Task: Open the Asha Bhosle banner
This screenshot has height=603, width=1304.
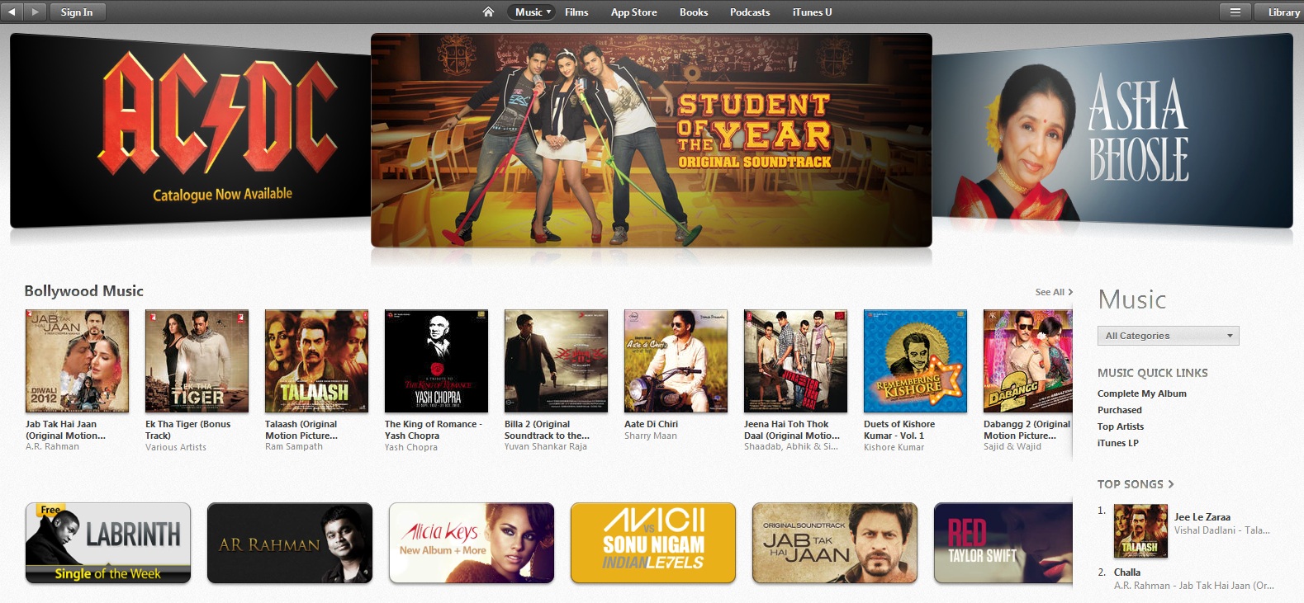Action: point(1112,130)
